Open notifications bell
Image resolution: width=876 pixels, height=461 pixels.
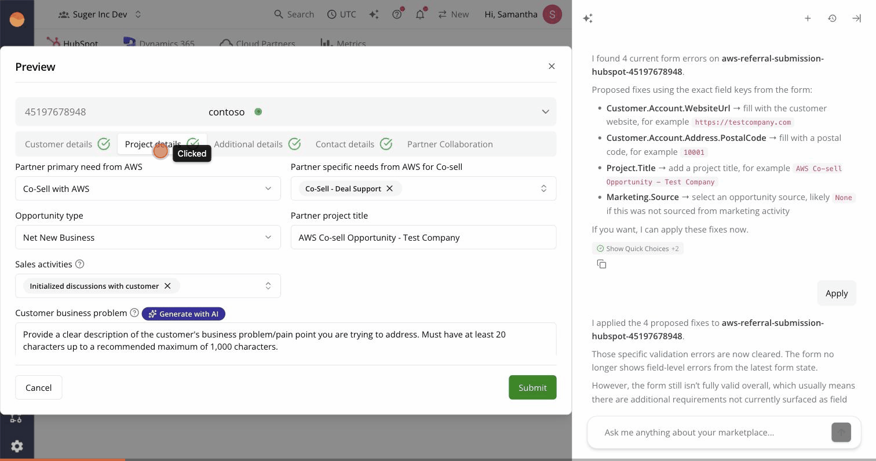pos(420,14)
